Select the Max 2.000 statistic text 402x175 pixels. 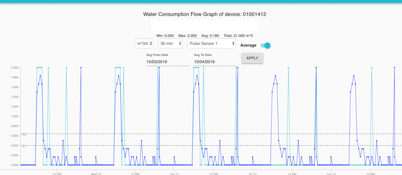pyautogui.click(x=187, y=36)
